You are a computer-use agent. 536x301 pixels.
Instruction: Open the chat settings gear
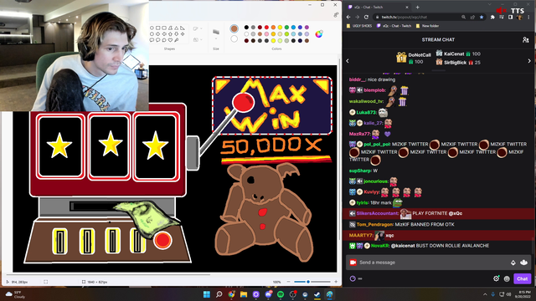(496, 278)
